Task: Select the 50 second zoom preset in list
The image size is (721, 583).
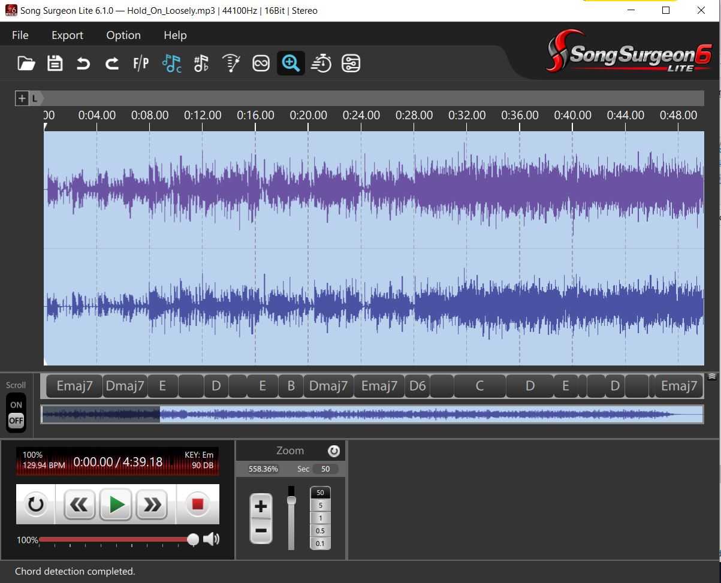Action: pyautogui.click(x=320, y=493)
